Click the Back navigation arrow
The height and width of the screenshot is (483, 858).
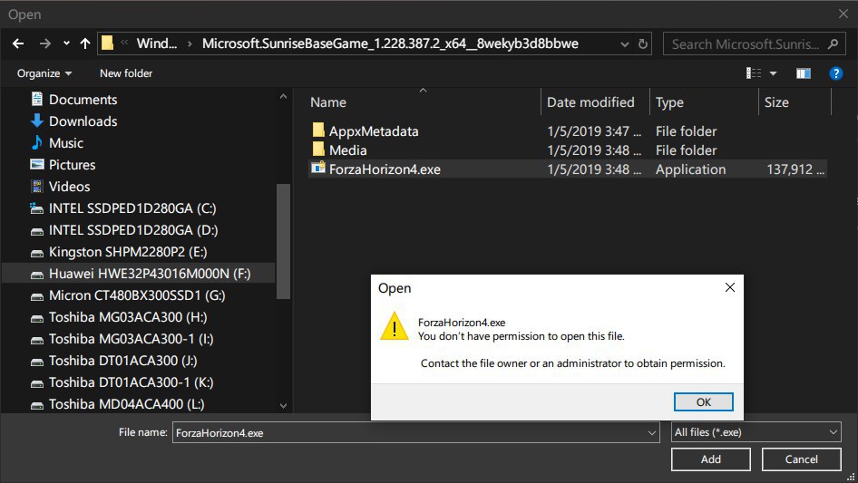click(19, 43)
